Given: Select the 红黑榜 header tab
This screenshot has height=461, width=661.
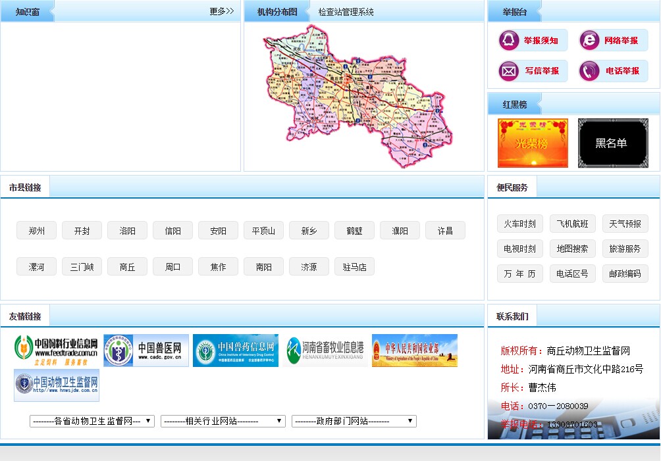Looking at the screenshot, I should click(514, 105).
